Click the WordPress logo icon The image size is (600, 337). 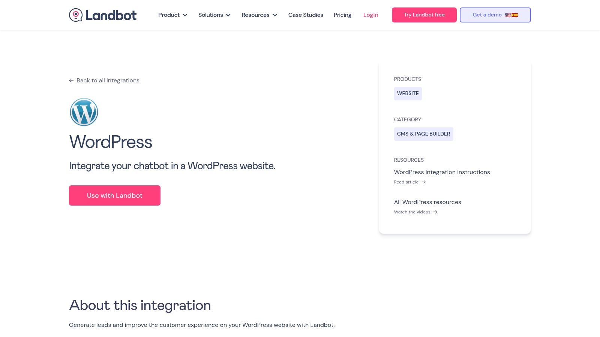coord(84,112)
